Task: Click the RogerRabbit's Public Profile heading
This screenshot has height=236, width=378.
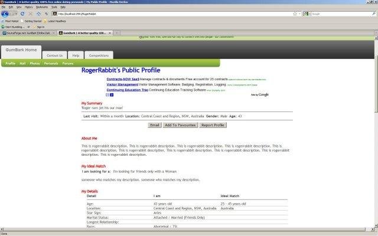Action: coord(120,70)
